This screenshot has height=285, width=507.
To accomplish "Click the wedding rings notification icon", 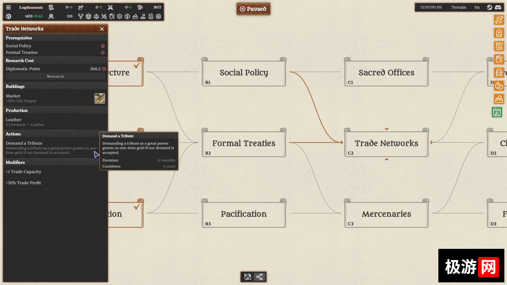I will pos(499,86).
